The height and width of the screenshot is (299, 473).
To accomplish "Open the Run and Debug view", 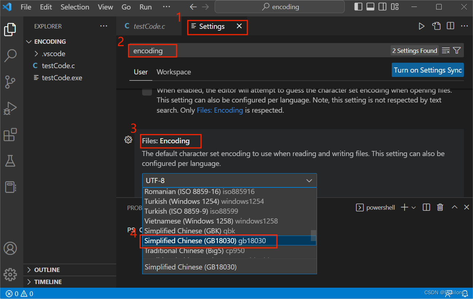I will (x=10, y=108).
